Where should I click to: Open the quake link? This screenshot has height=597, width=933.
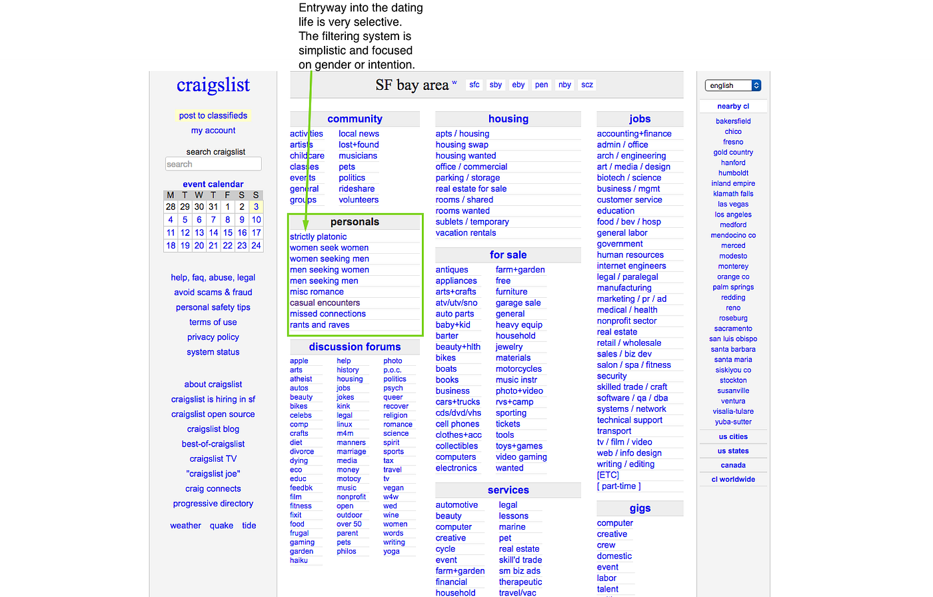click(222, 526)
